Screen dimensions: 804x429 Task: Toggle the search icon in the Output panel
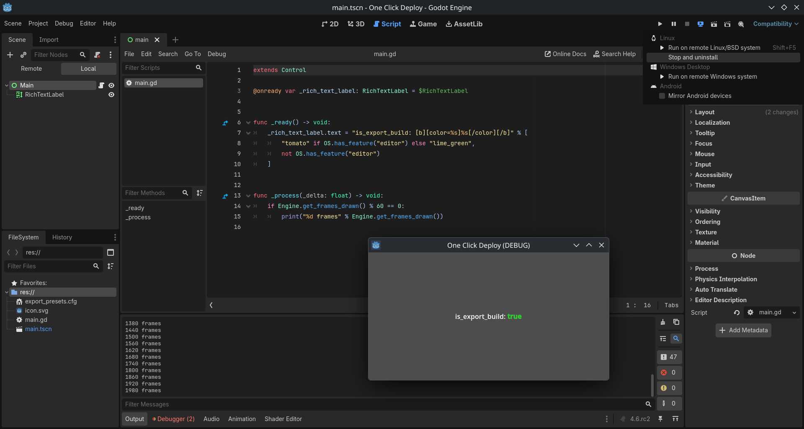(676, 338)
